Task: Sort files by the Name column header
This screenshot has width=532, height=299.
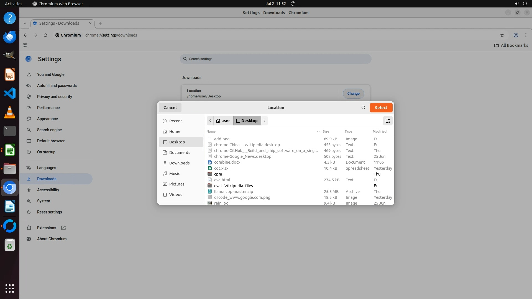Action: pyautogui.click(x=211, y=132)
